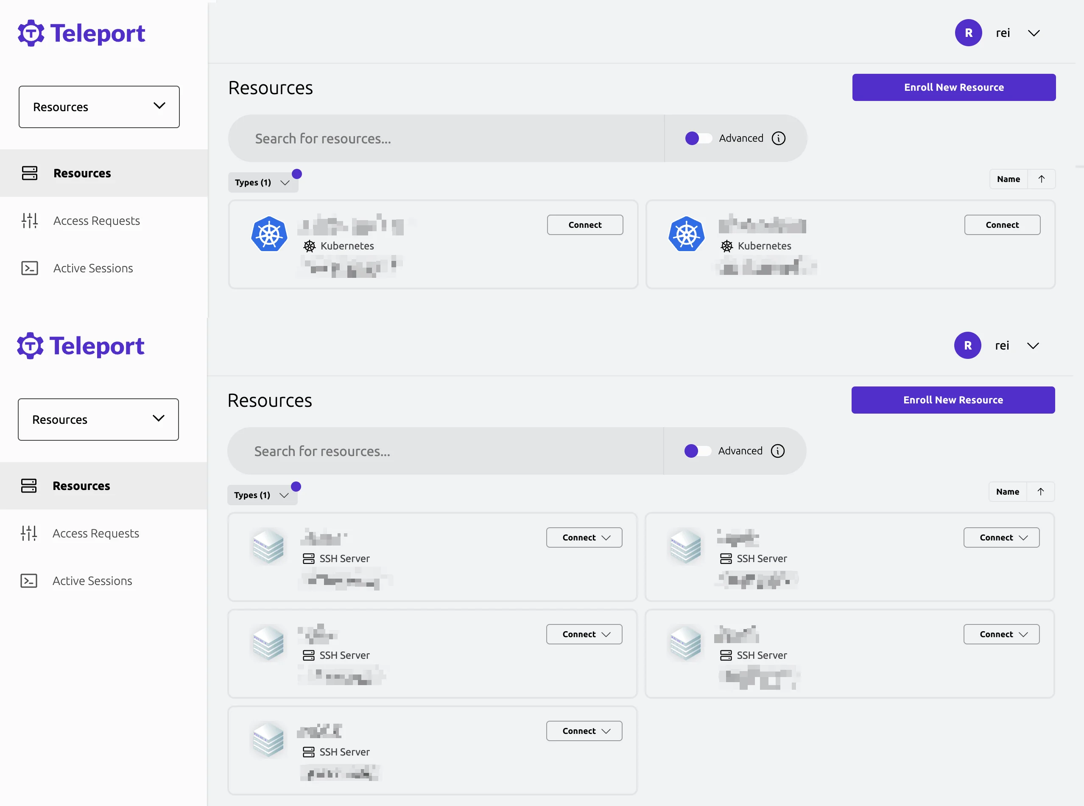Open Access Requests in the top sidebar
Viewport: 1084px width, 806px height.
coord(96,221)
